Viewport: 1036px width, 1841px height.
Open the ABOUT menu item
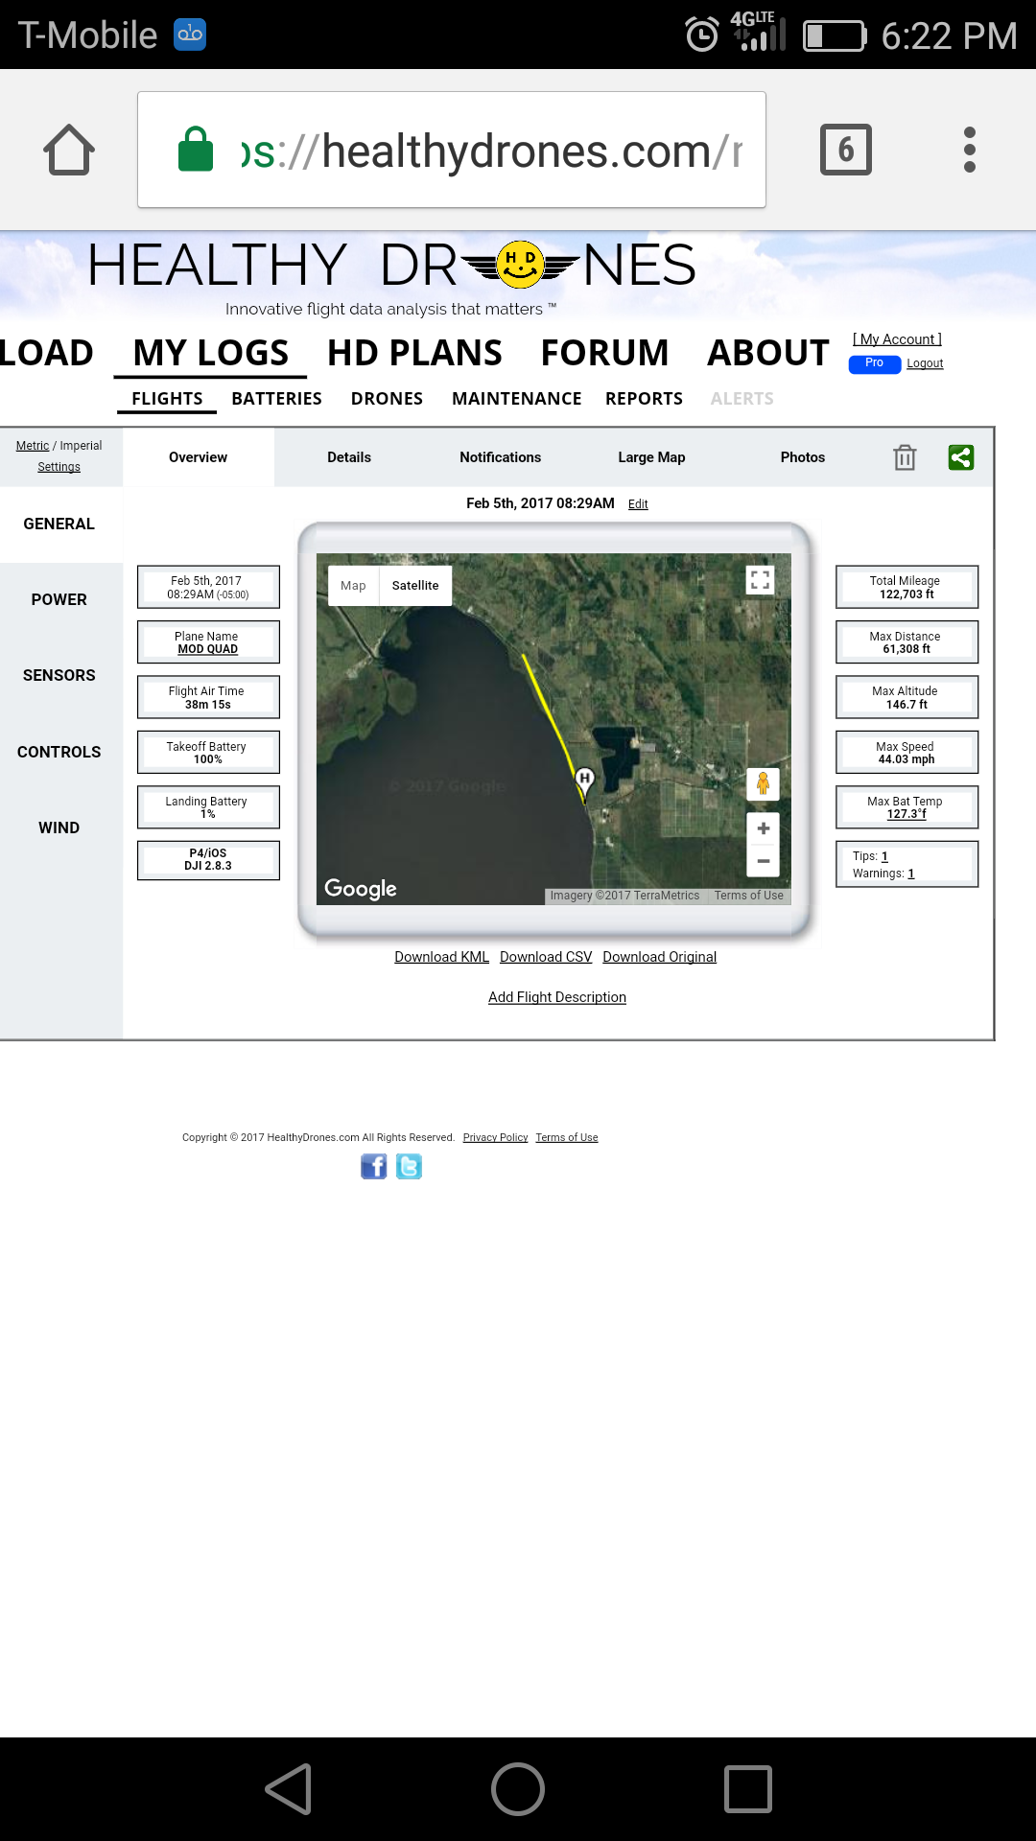coord(768,353)
